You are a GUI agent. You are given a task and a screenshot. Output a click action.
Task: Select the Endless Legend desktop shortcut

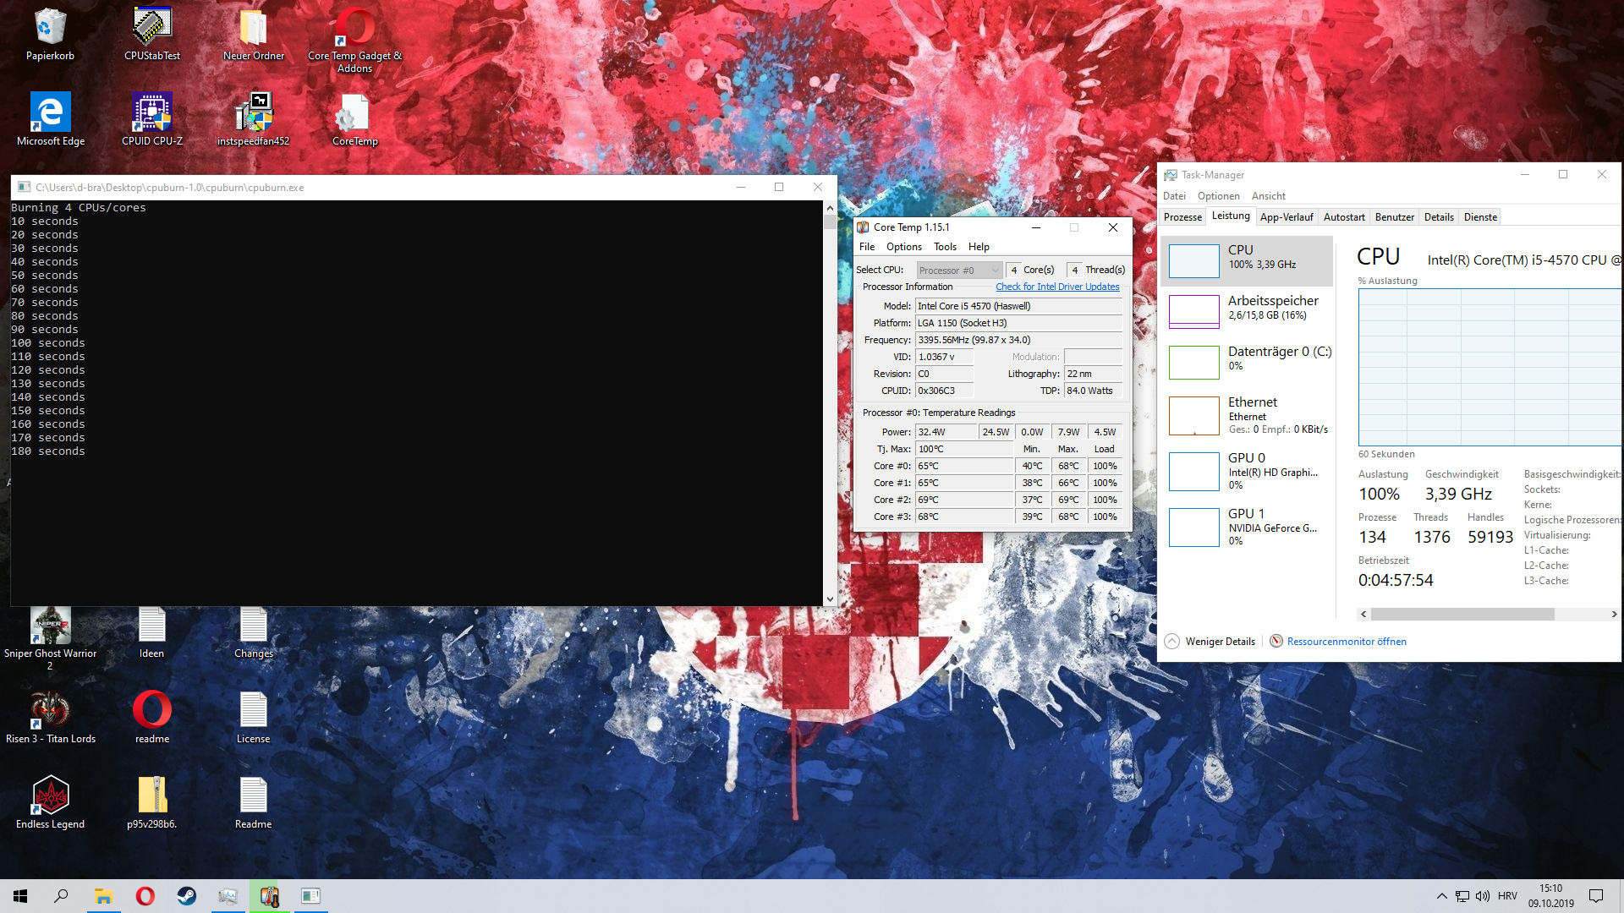(51, 795)
